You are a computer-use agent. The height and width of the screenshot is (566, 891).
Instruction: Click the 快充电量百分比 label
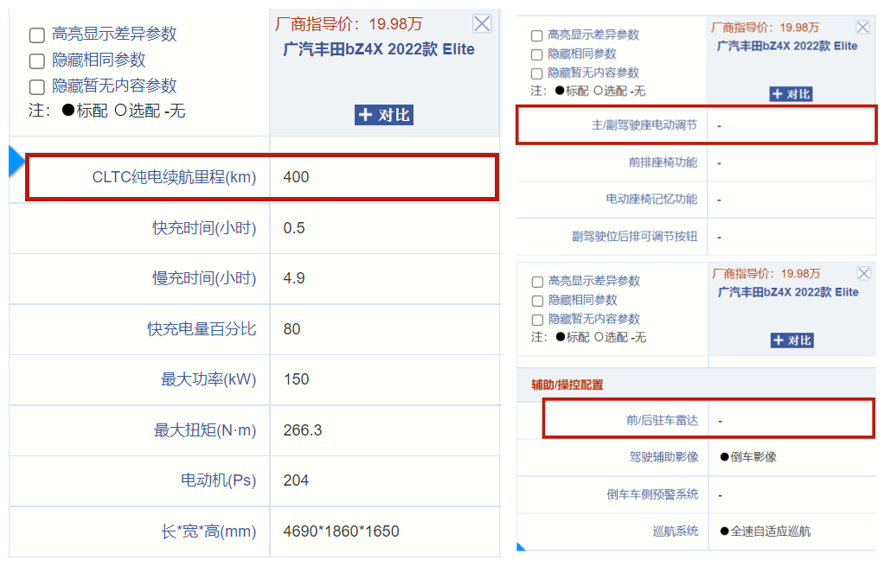point(202,329)
